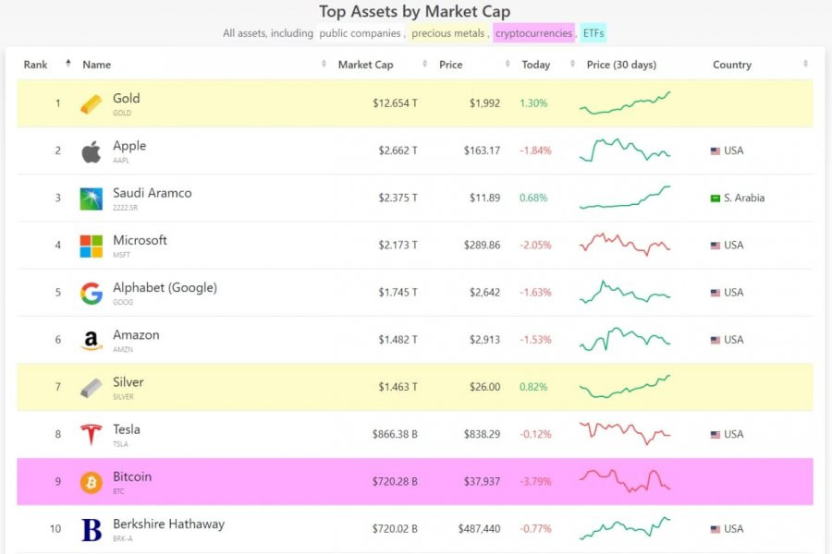Sort by Country column arrows
The image size is (832, 554).
point(805,64)
